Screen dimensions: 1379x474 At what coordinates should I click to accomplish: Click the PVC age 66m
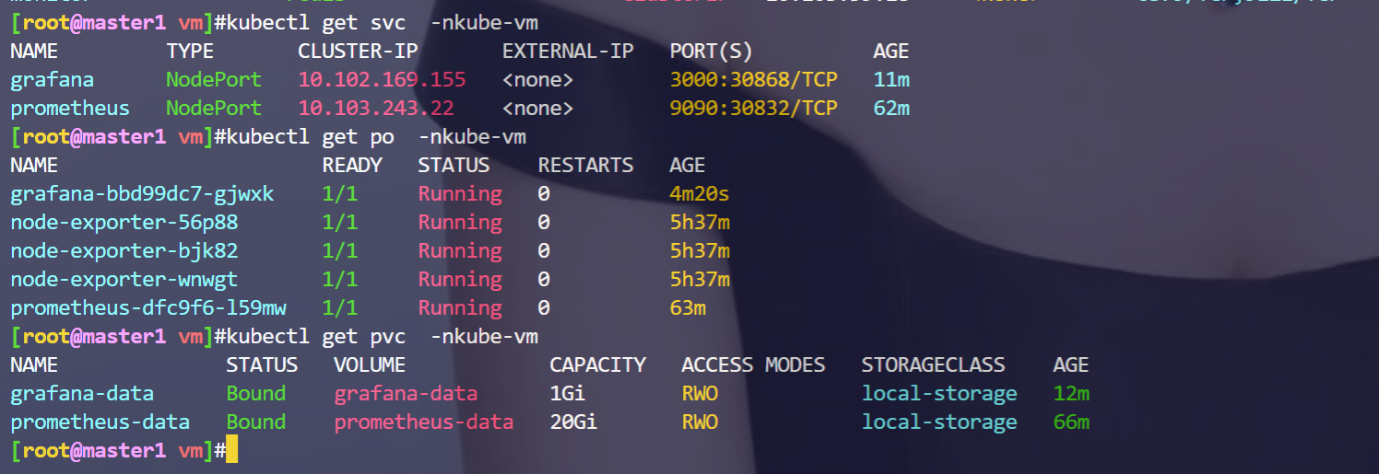(1071, 422)
